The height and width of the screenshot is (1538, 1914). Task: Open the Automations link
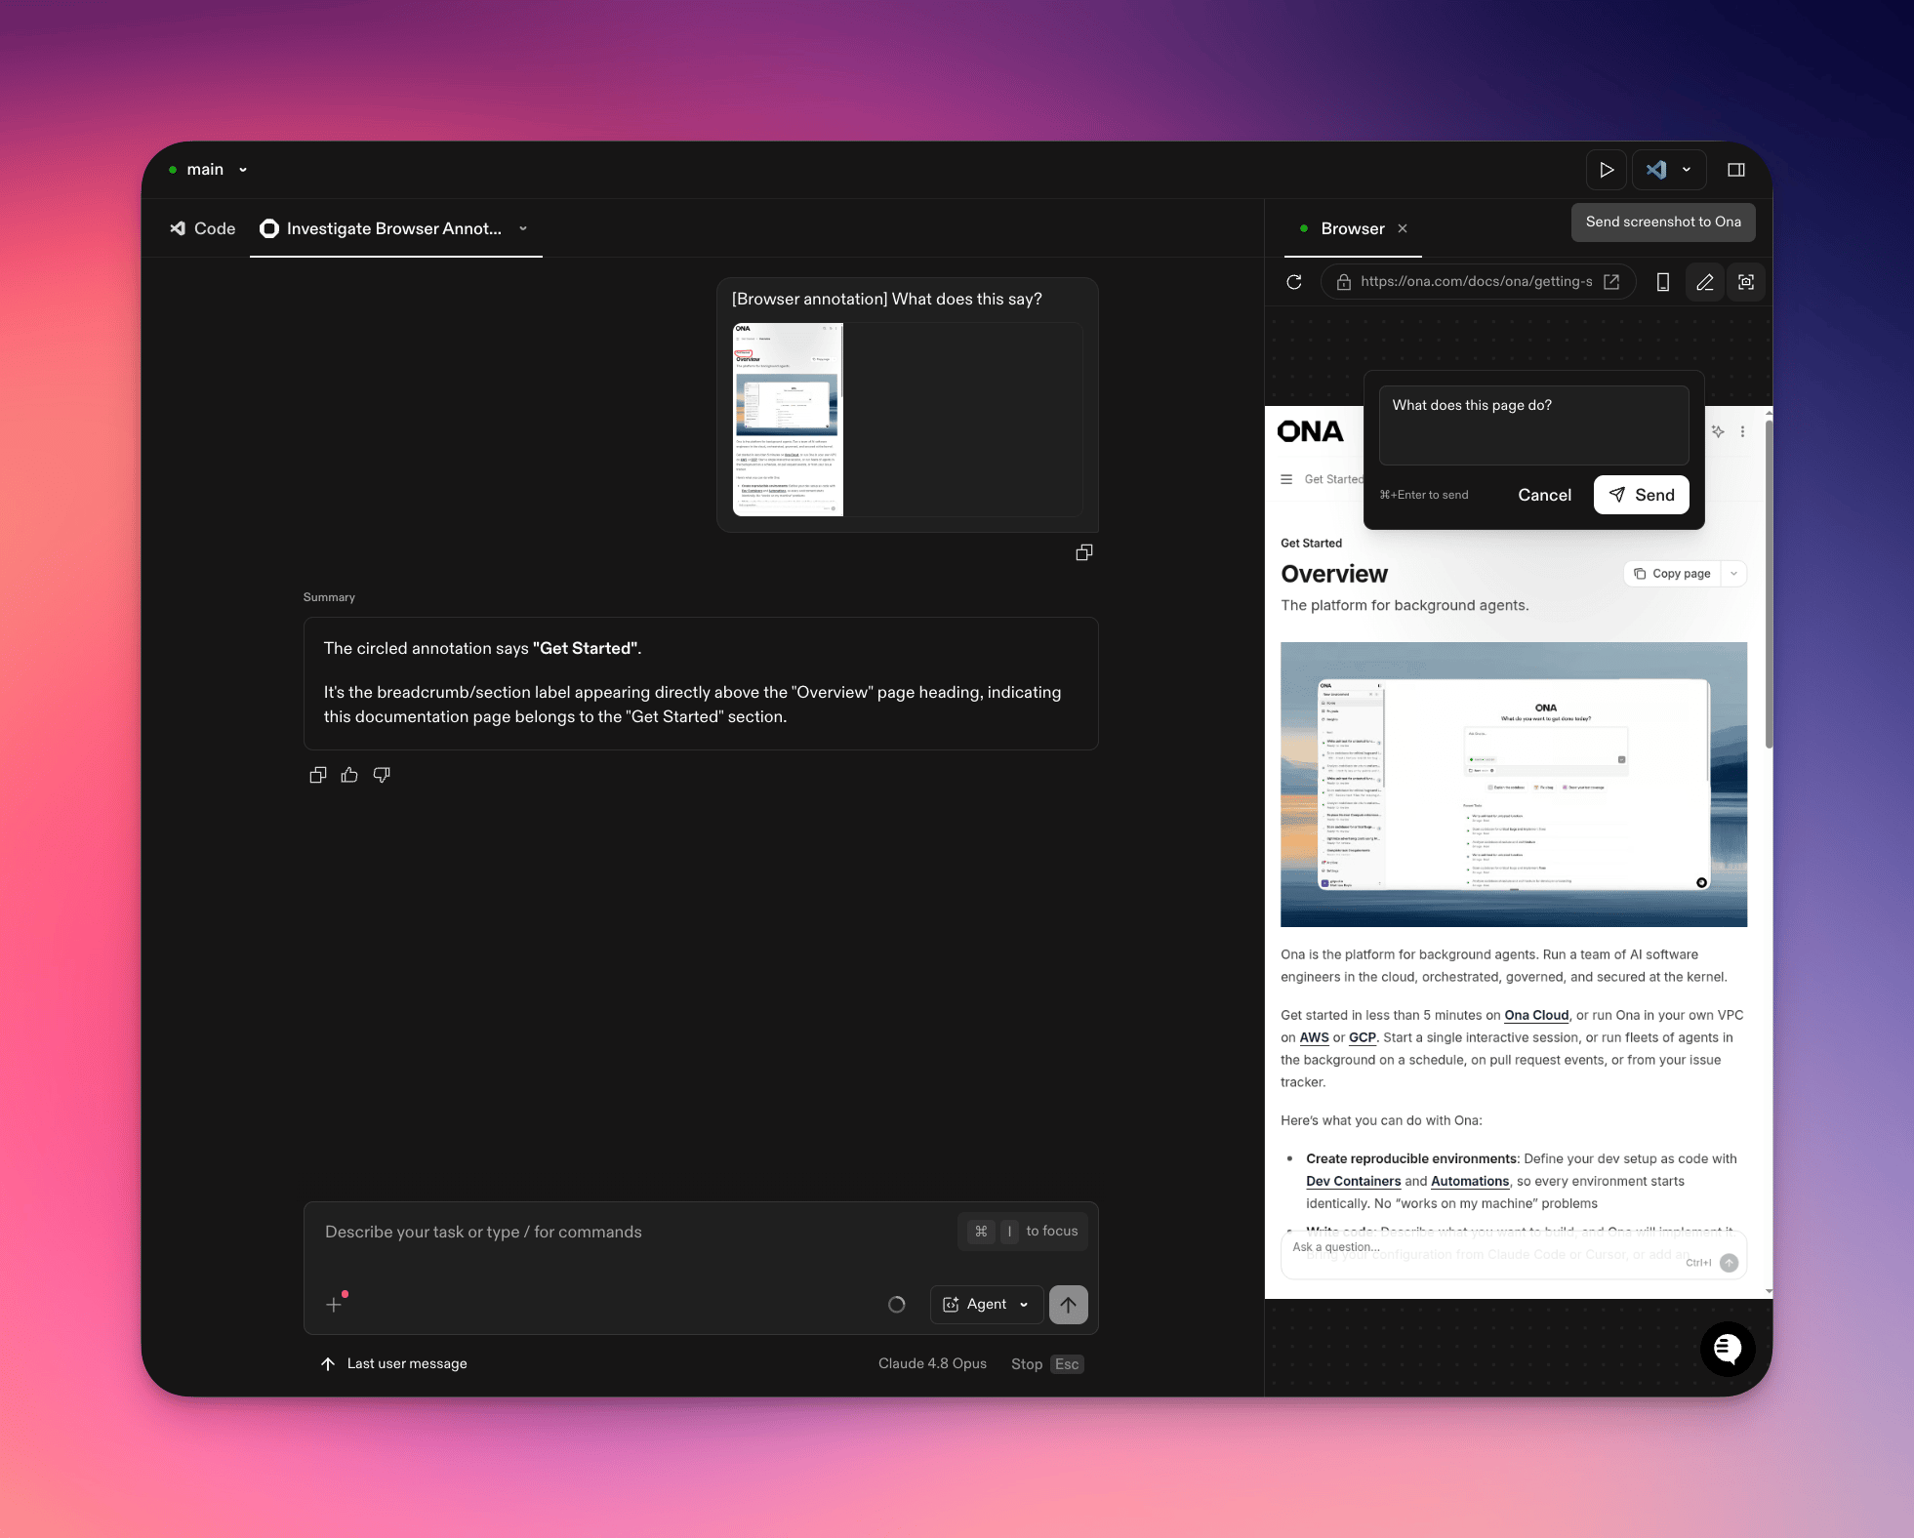coord(1470,1181)
